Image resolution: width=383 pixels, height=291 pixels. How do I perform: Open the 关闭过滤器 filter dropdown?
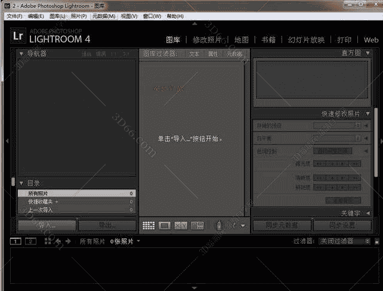pyautogui.click(x=344, y=241)
